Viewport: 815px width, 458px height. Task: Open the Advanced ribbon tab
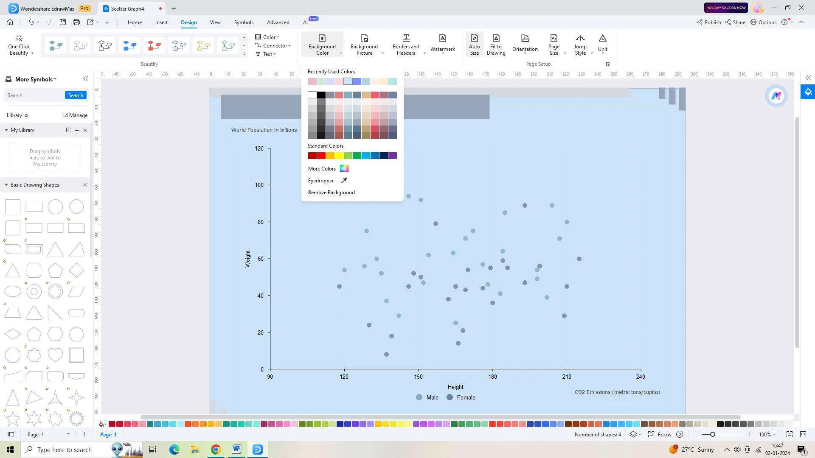point(278,22)
